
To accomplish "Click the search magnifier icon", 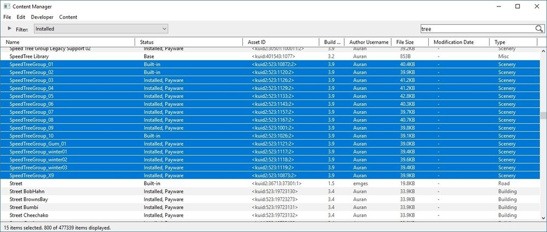I will point(539,29).
